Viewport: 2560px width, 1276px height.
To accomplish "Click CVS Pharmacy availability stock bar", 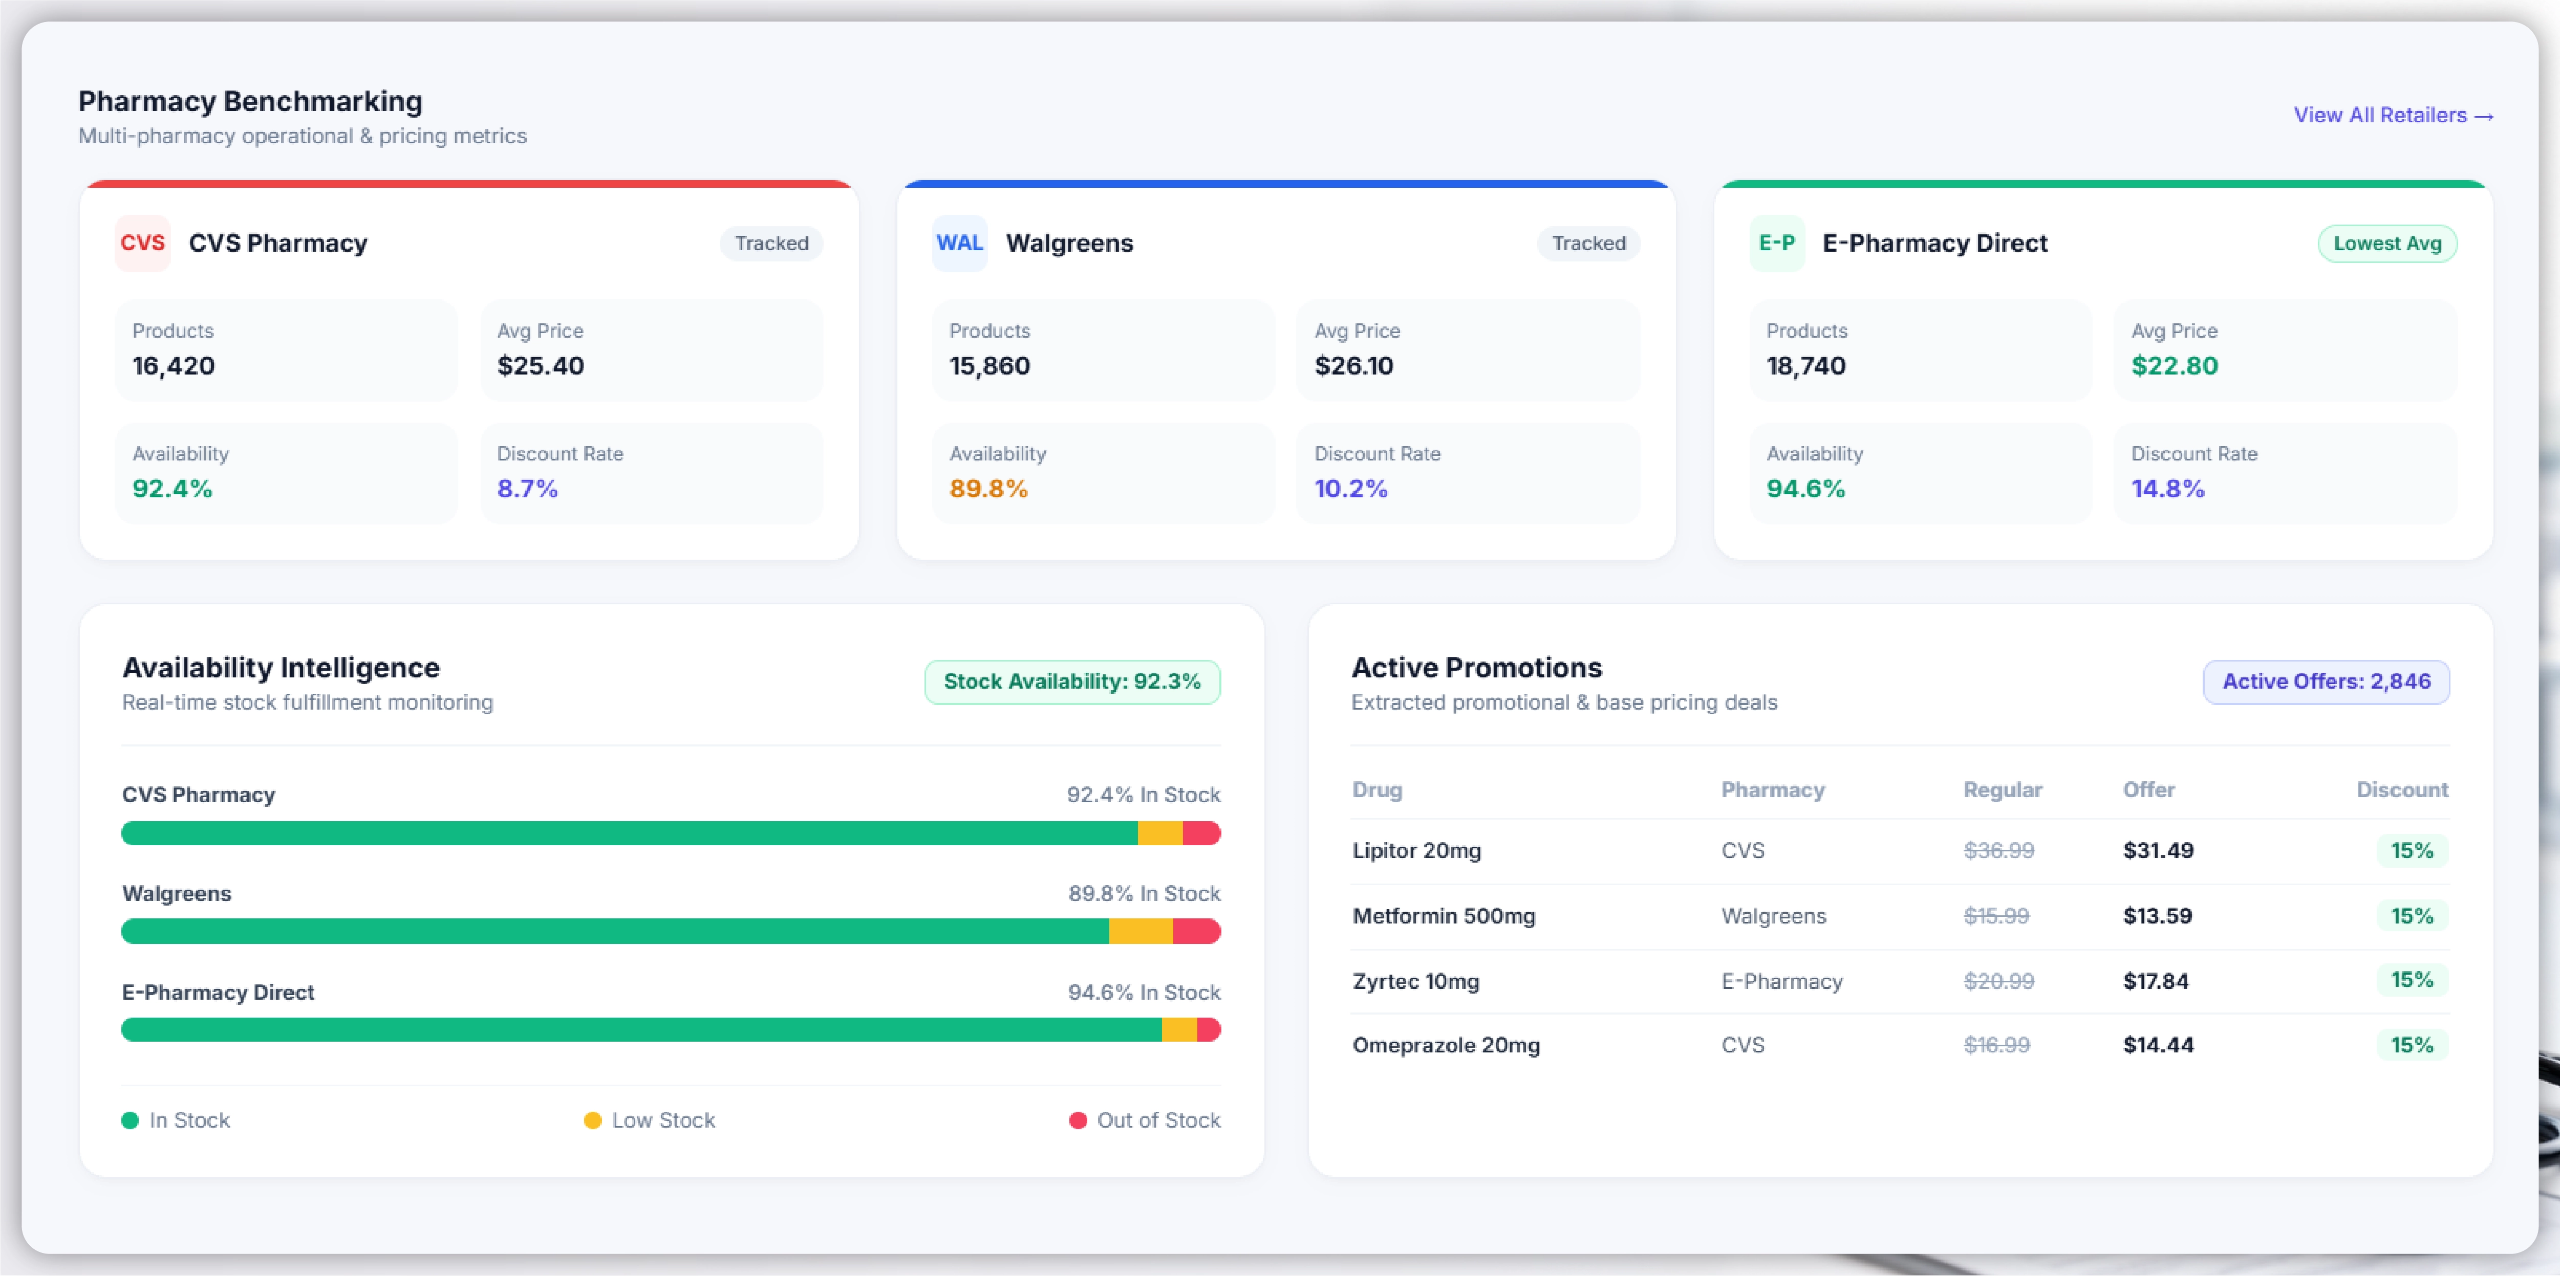I will click(671, 833).
